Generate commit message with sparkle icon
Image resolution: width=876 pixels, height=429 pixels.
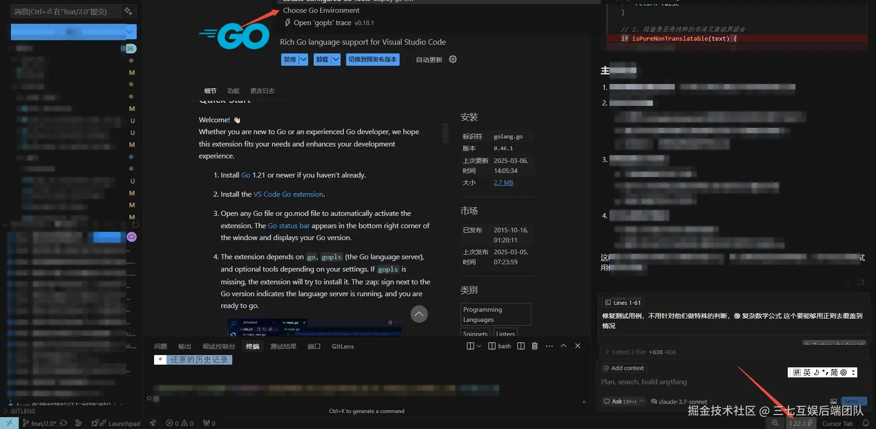tap(128, 11)
